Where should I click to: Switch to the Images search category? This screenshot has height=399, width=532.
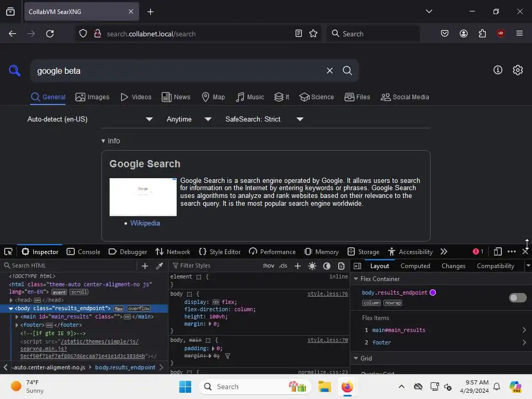coord(92,97)
